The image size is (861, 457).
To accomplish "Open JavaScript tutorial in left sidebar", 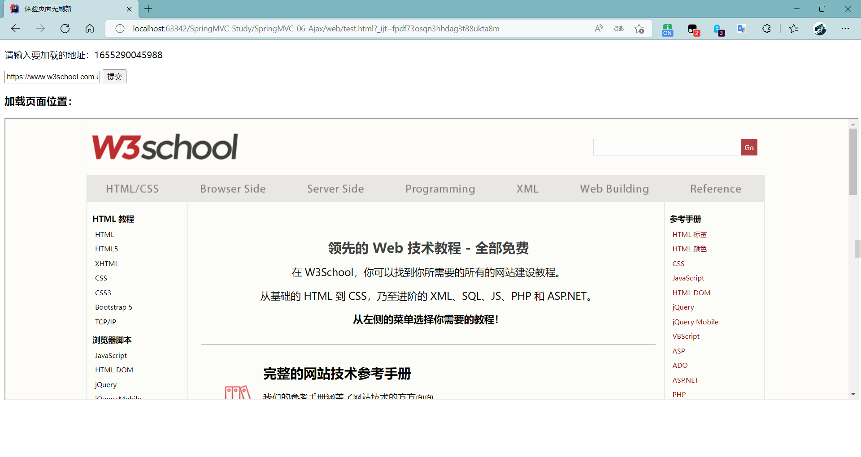I will [111, 355].
